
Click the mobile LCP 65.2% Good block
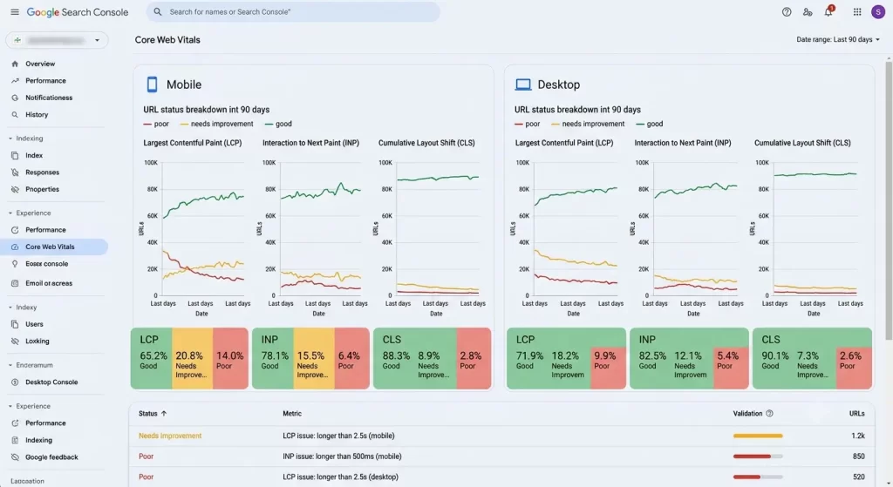152,358
